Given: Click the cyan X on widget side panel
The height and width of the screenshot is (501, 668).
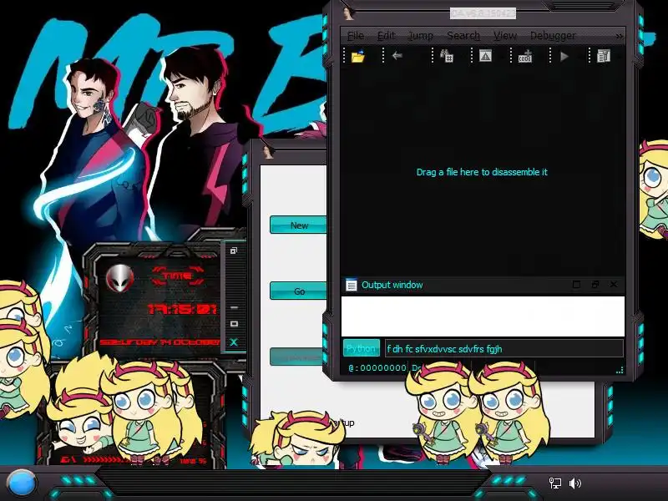Looking at the screenshot, I should click(234, 342).
